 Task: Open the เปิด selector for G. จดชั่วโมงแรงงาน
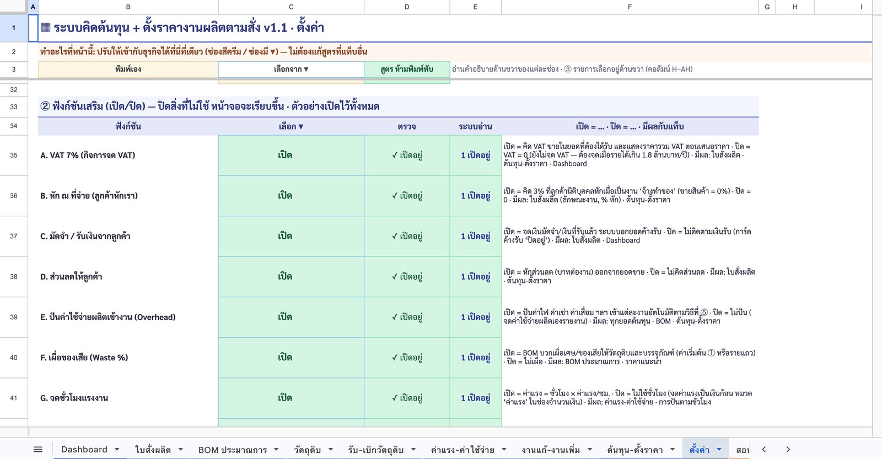(291, 398)
